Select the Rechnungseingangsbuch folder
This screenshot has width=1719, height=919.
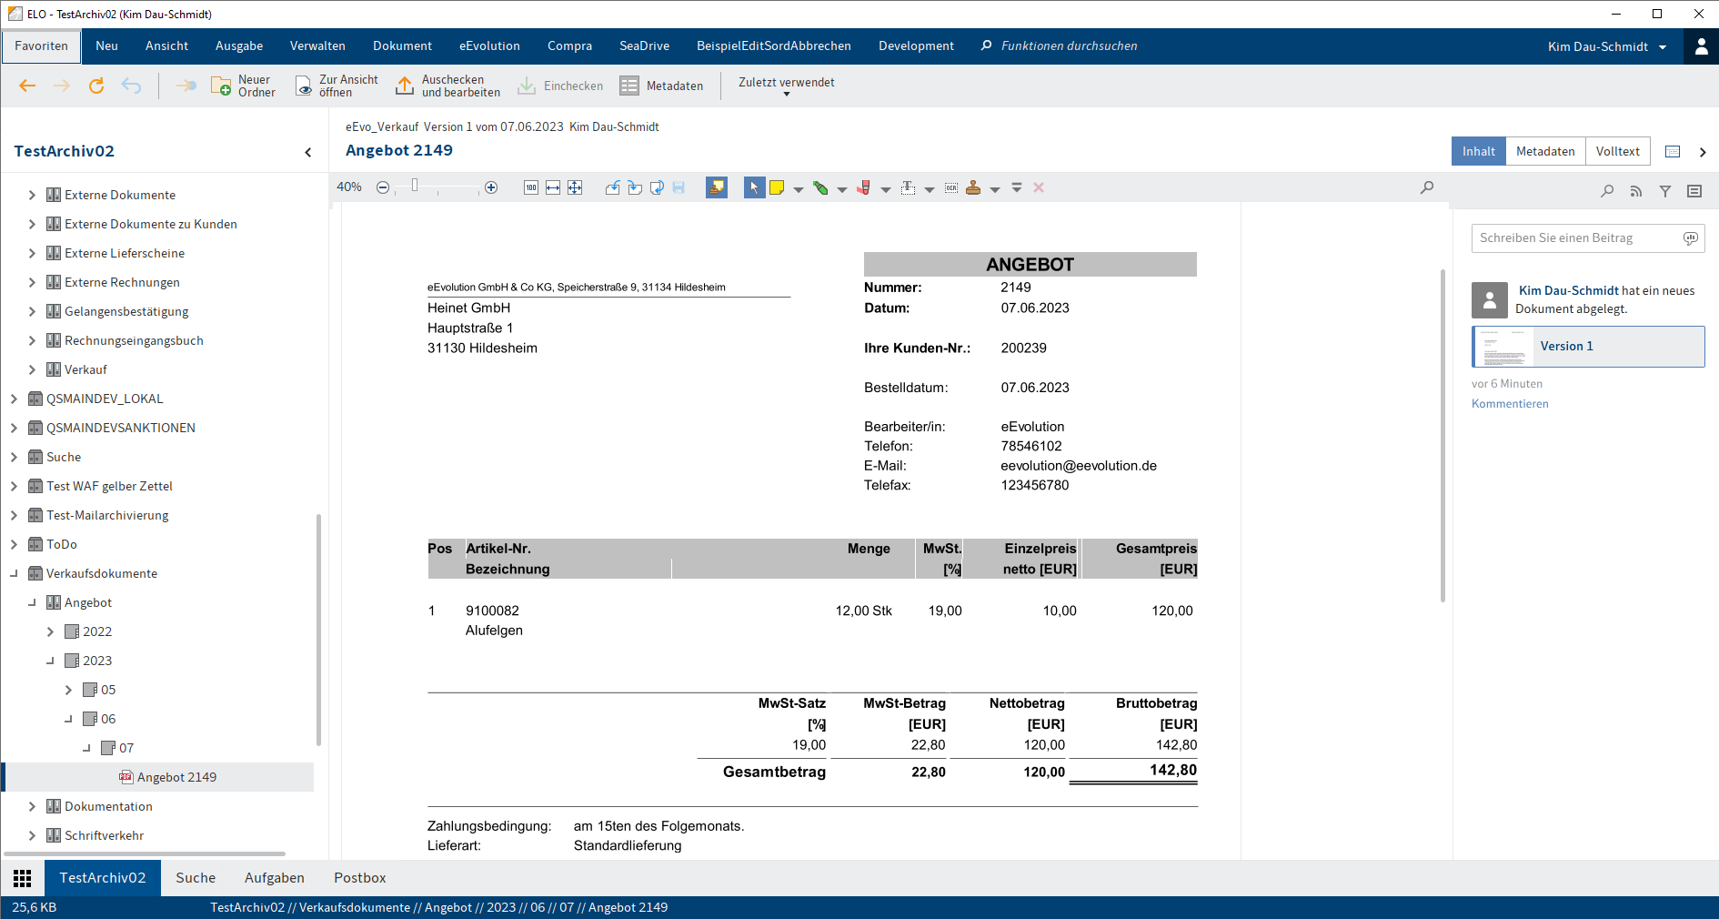click(x=134, y=340)
